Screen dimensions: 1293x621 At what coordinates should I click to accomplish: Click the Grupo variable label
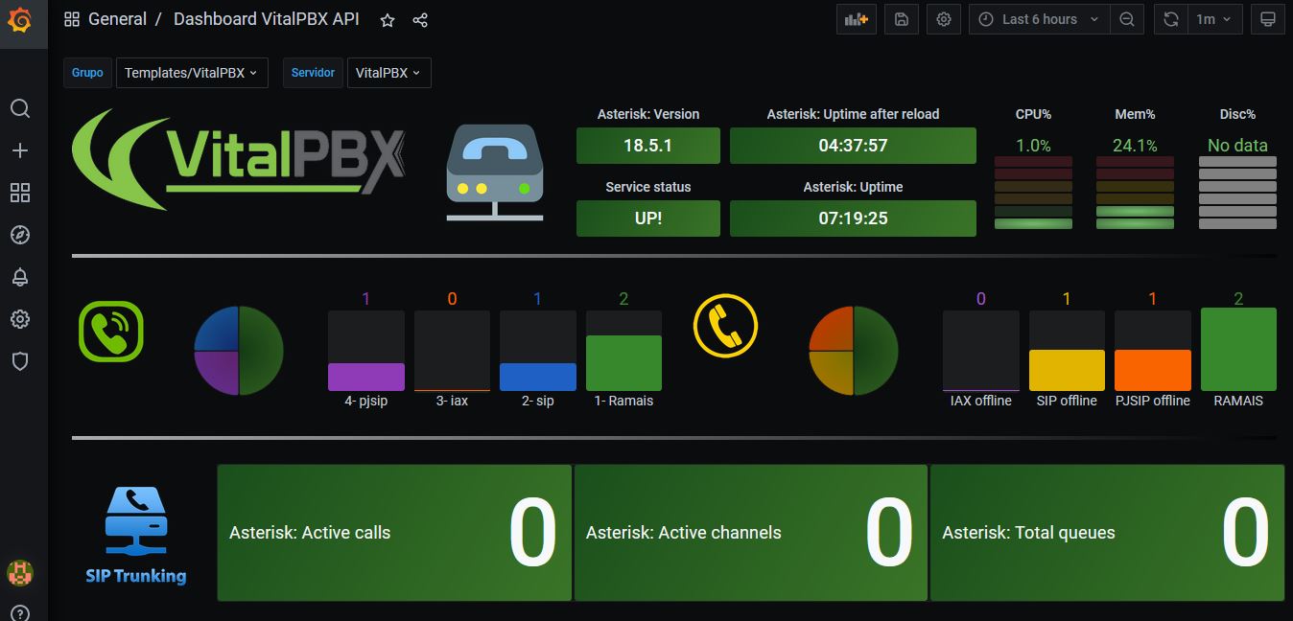click(87, 73)
